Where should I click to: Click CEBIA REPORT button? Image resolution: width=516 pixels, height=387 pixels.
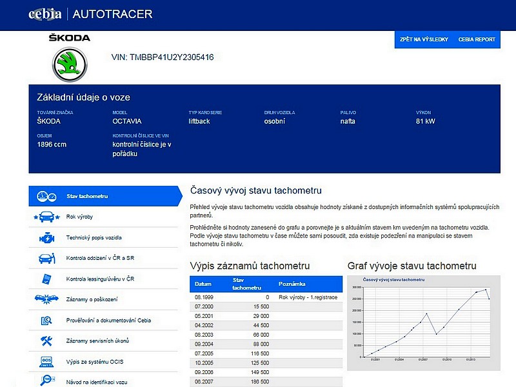[x=477, y=39]
